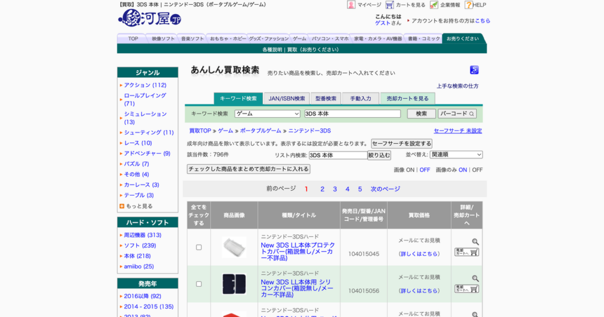604x317 pixels.
Task: Filter by ロールプレイング (71) genre
Action: pos(145,99)
